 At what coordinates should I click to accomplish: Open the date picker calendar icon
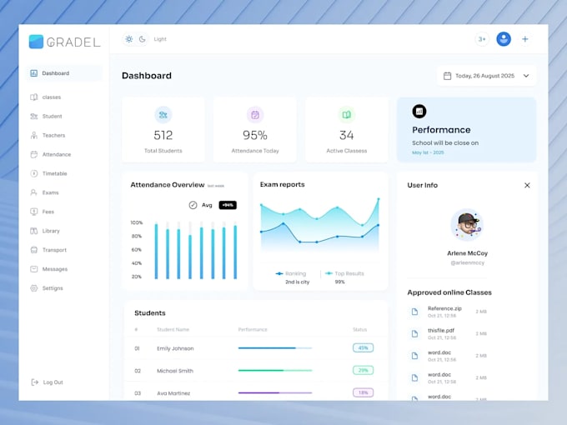pos(447,76)
